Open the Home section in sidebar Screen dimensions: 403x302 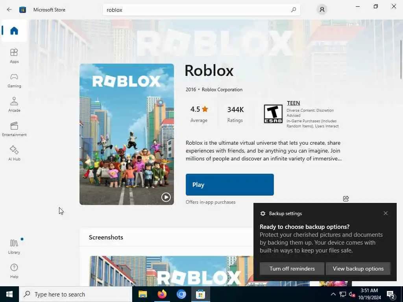point(14,31)
